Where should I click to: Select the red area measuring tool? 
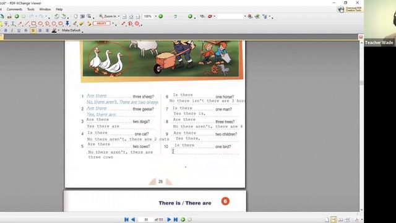137,24
